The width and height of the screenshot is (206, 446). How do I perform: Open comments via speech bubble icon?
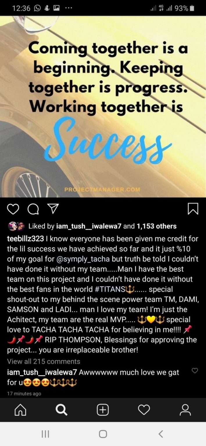pyautogui.click(x=33, y=209)
